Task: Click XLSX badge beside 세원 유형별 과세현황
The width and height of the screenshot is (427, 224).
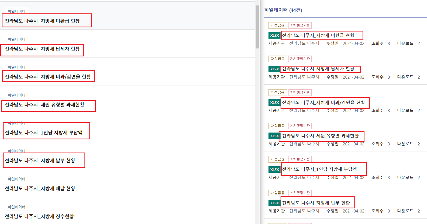Action: [275, 136]
